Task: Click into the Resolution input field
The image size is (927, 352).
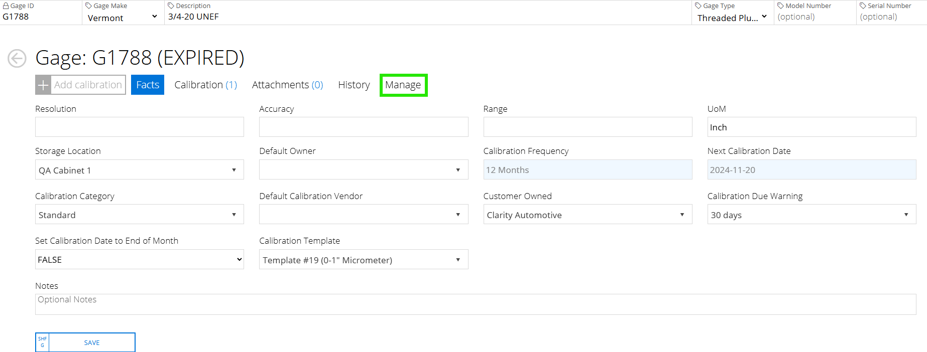Action: 140,127
